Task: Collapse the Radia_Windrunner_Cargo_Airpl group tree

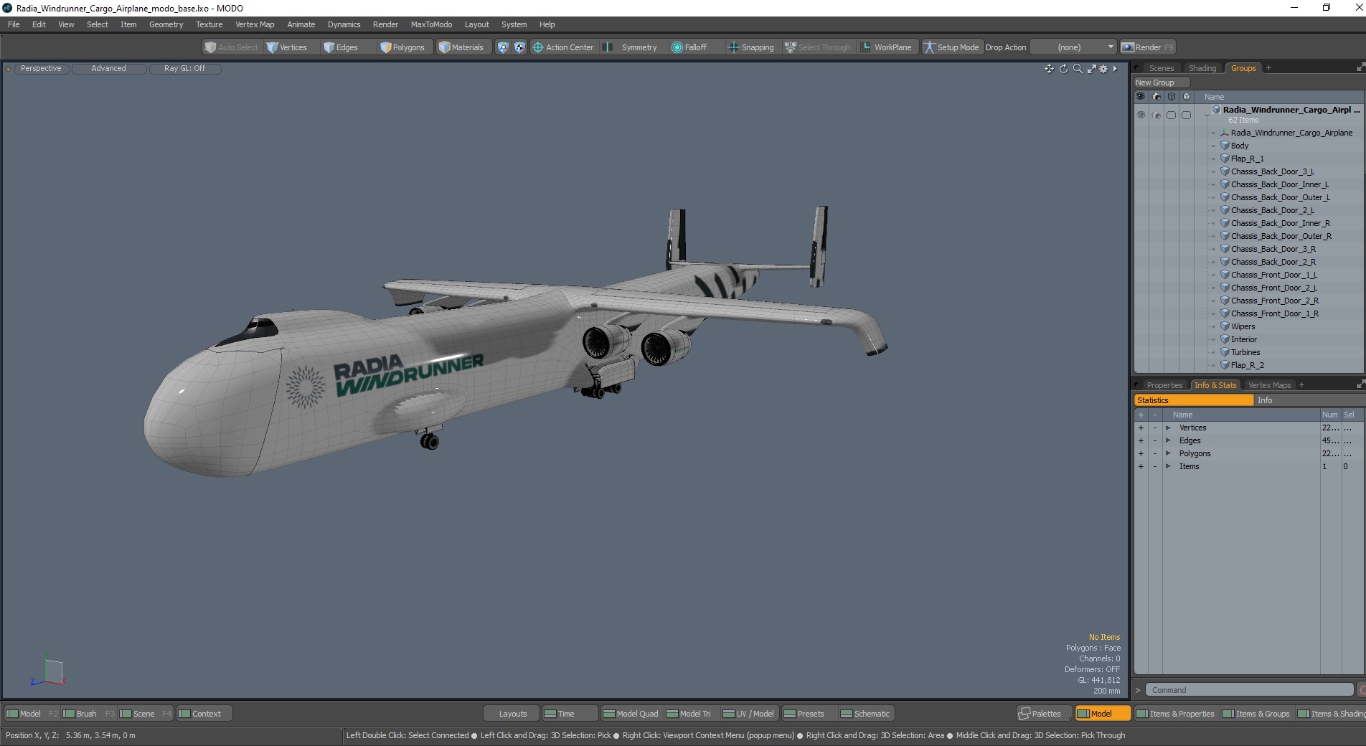Action: pos(1207,115)
